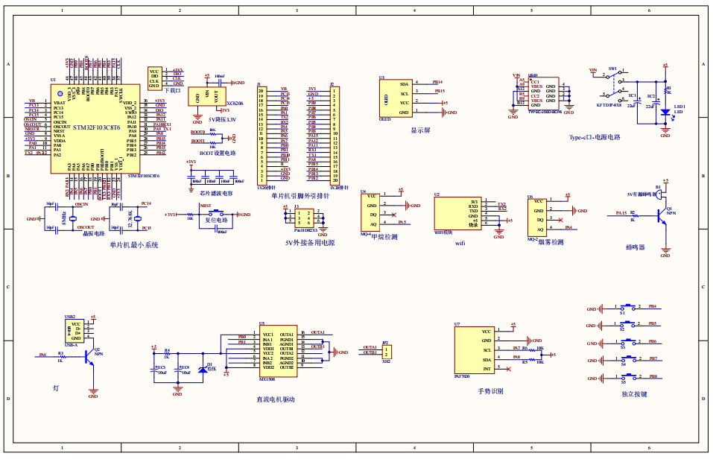Select the 32.768K crystal symbol
The image size is (713, 459).
pyautogui.click(x=136, y=218)
